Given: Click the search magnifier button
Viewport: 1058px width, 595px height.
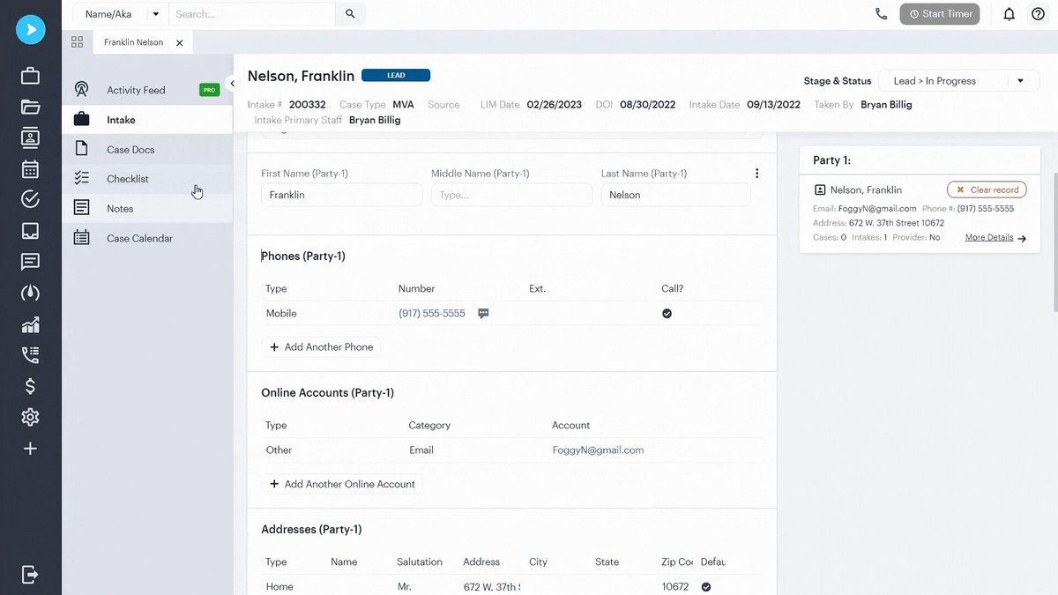Looking at the screenshot, I should 350,14.
